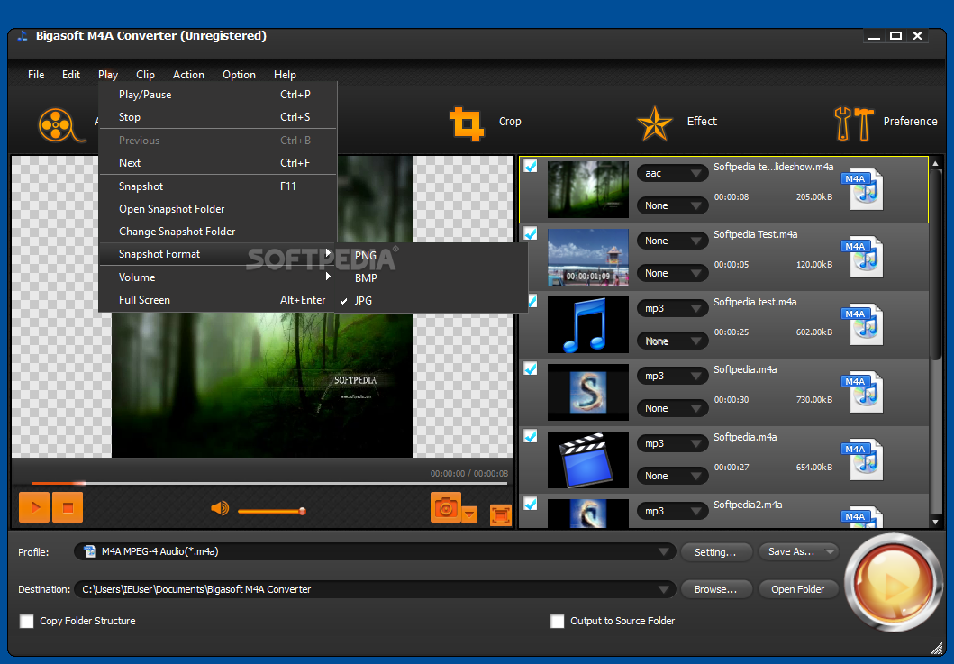954x664 pixels.
Task: Click M4A file icon for Softpedia.m4a 654.00kB
Action: tap(863, 459)
